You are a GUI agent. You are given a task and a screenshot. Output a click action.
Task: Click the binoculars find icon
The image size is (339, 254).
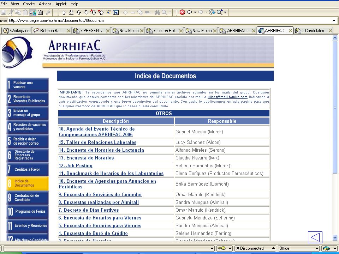(157, 13)
